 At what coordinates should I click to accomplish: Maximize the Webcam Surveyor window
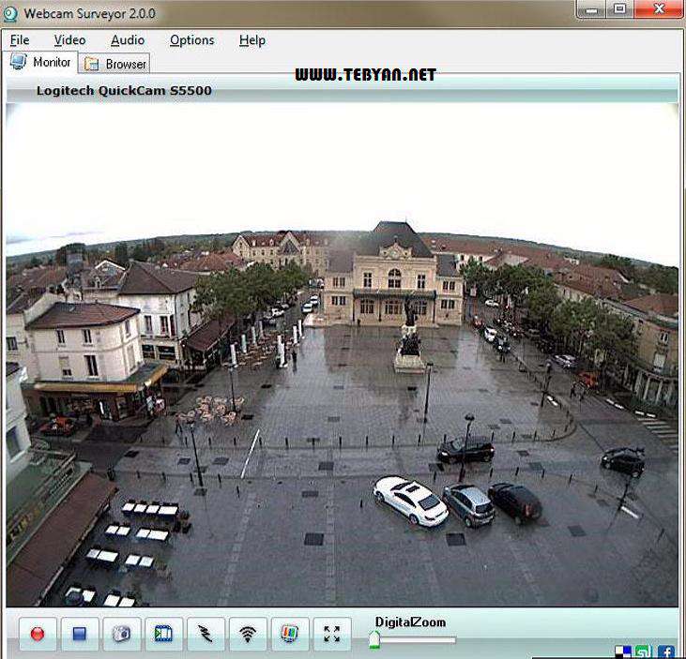pos(620,9)
